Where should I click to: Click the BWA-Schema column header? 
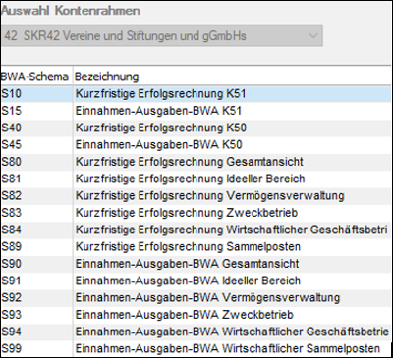pyautogui.click(x=36, y=77)
